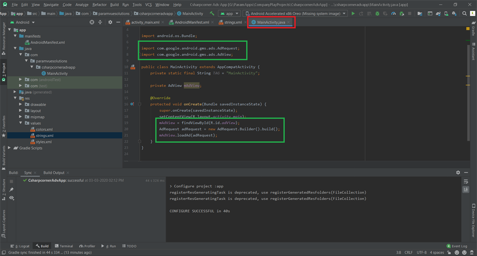Open the Event Log
Screen dimensions: 477x256
[457, 246]
